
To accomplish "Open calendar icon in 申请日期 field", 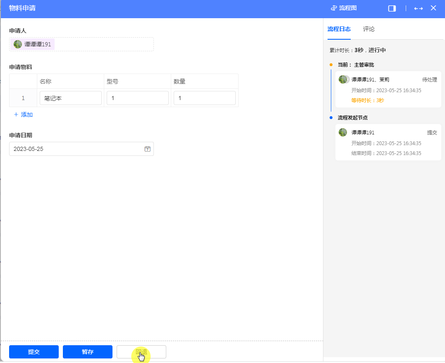I will click(147, 149).
